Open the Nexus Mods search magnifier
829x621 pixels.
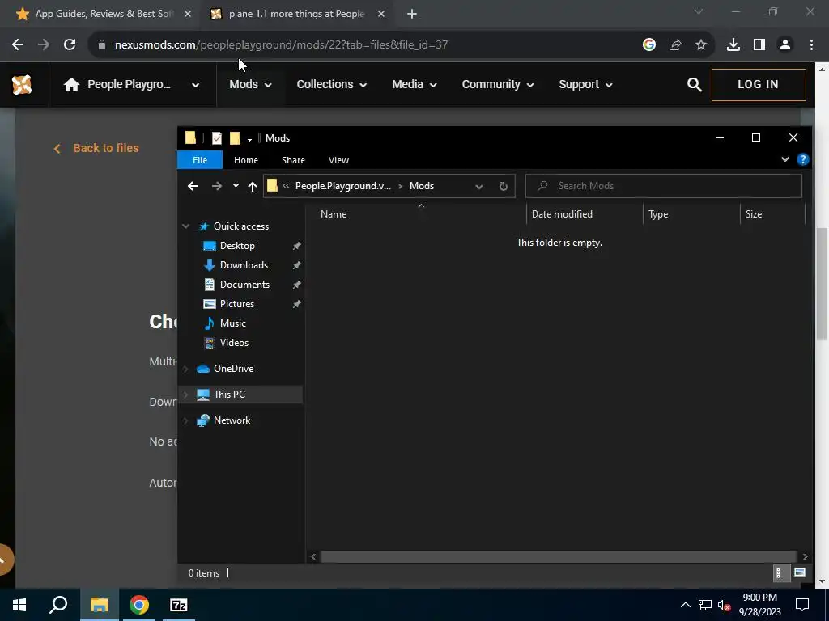(x=694, y=84)
